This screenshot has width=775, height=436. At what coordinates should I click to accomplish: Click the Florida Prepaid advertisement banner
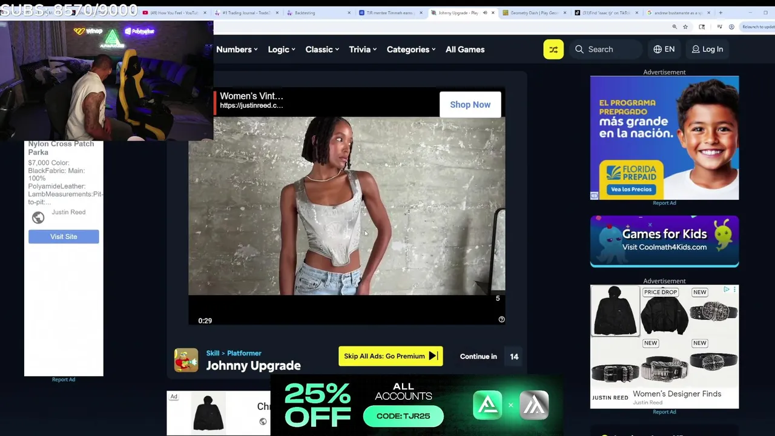coord(664,137)
